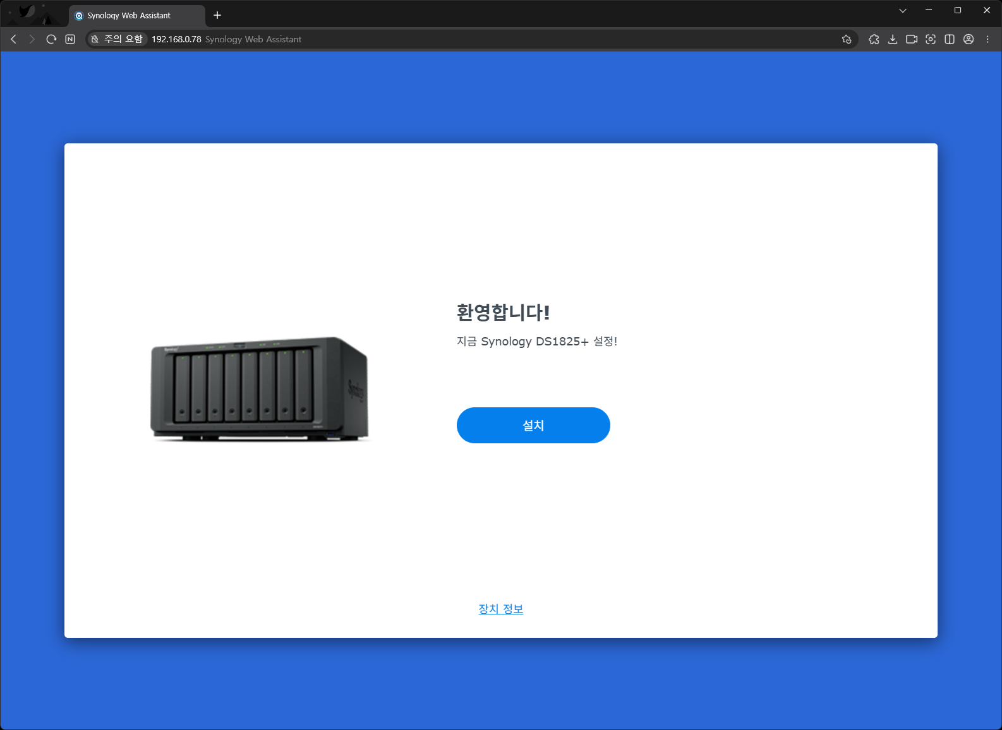Open the browser downloads icon
1002x730 pixels.
pyautogui.click(x=893, y=39)
